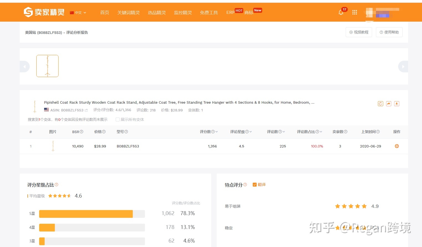The image size is (422, 247).
Task: Sort by 评分数 column arrow
Action: tap(216, 132)
